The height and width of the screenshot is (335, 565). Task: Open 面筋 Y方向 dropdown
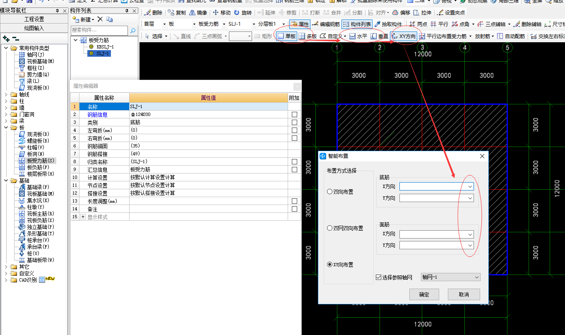470,246
